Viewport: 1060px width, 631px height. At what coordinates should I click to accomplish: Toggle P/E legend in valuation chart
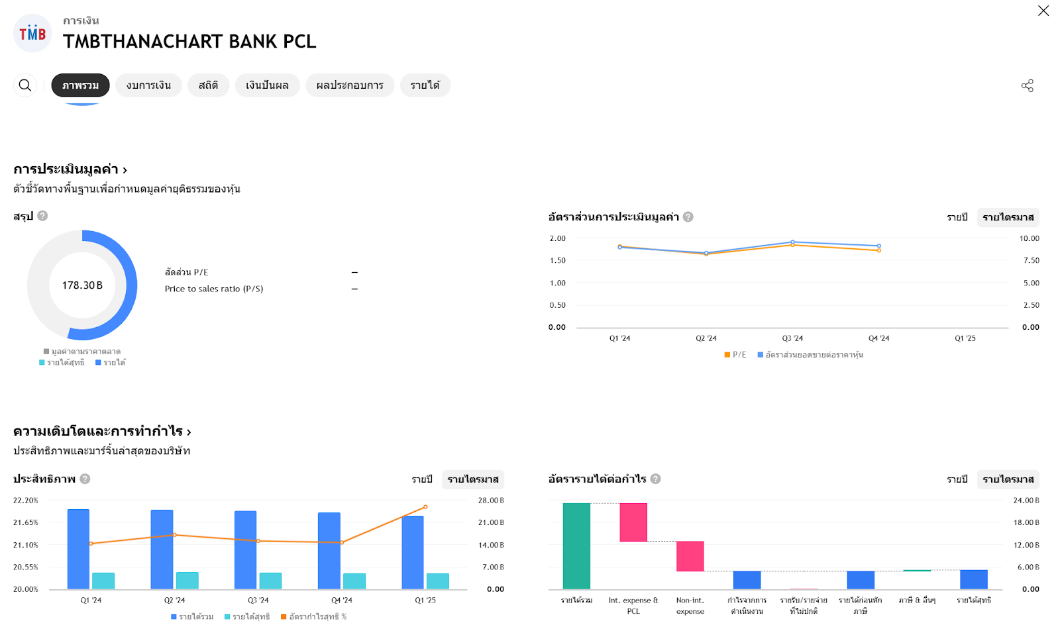click(735, 355)
